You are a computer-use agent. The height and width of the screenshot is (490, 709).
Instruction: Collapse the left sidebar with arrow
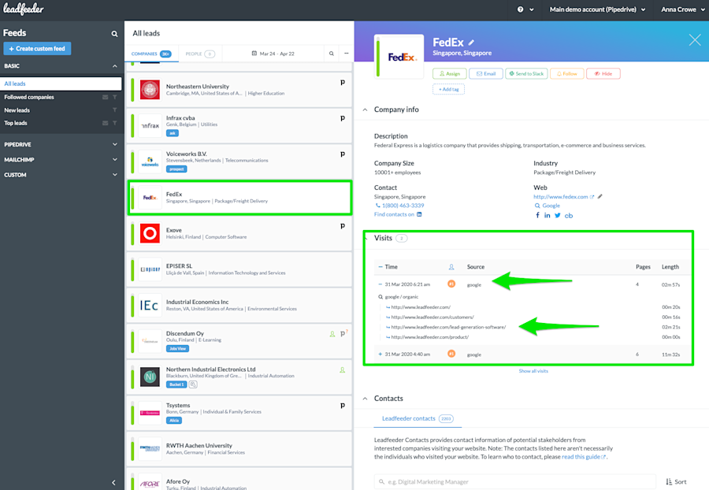[113, 482]
